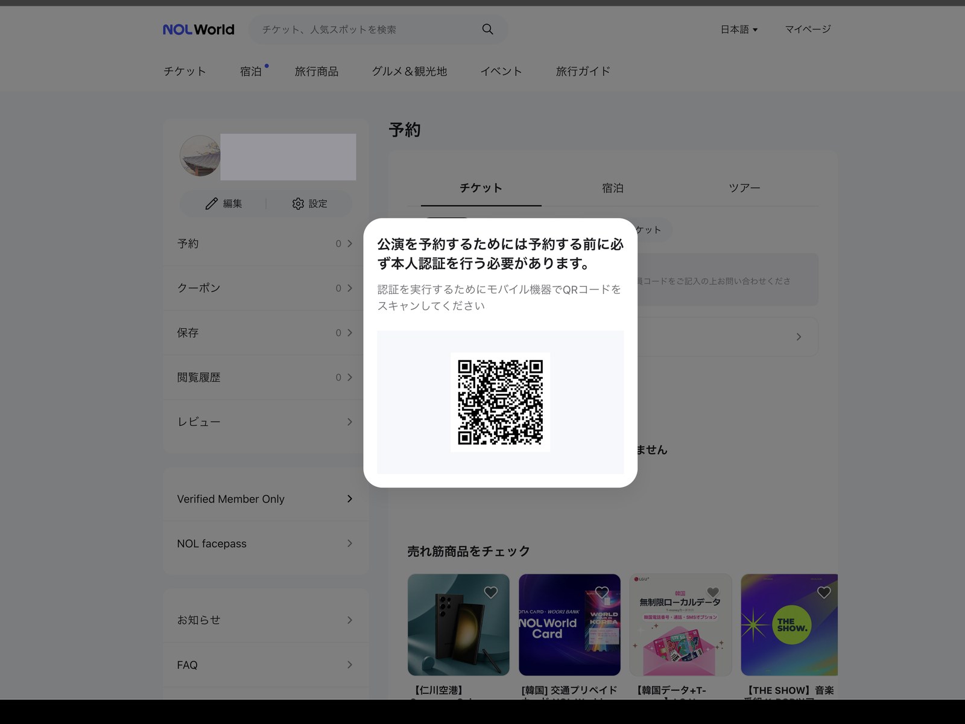Viewport: 965px width, 724px height.
Task: Open お知らせ row chevron
Action: point(350,620)
